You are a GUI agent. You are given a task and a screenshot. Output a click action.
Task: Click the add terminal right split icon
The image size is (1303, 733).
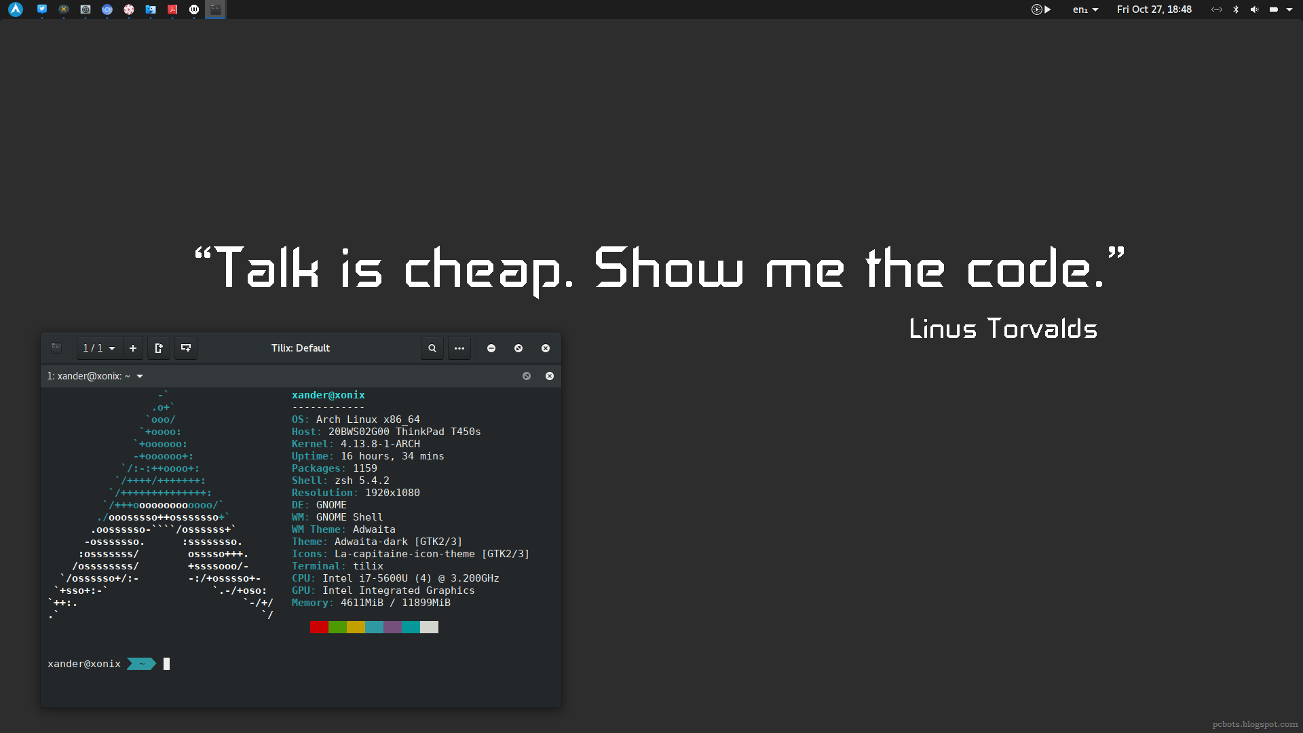(159, 348)
